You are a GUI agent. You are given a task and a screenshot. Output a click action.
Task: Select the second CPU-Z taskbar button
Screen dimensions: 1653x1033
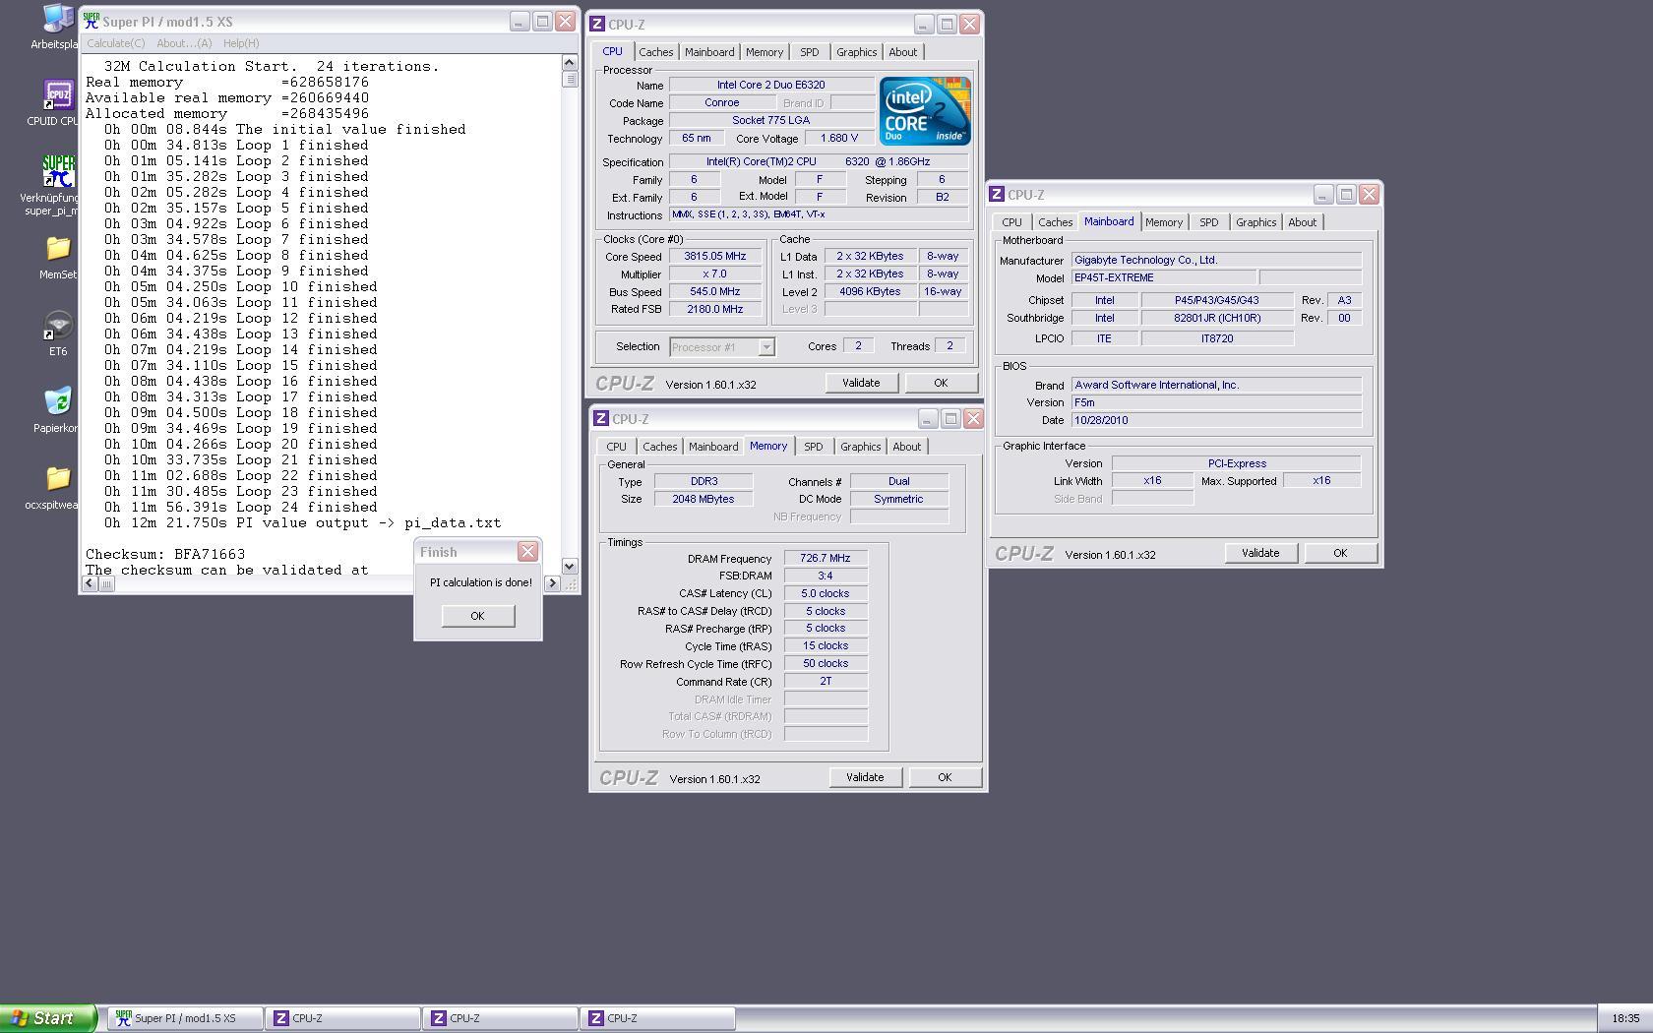click(502, 1018)
